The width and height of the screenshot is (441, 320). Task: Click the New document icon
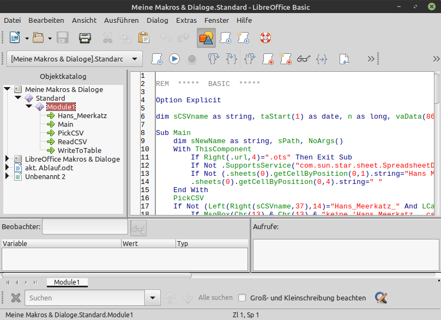15,38
